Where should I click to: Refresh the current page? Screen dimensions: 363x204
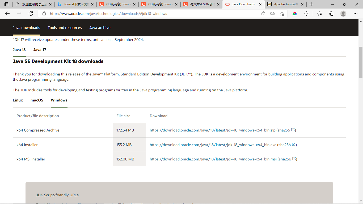[x=31, y=14]
